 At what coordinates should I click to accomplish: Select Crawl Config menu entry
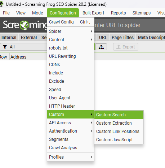point(71,22)
